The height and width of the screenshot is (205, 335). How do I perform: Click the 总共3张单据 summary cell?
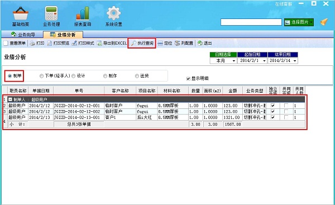[x=79, y=124]
